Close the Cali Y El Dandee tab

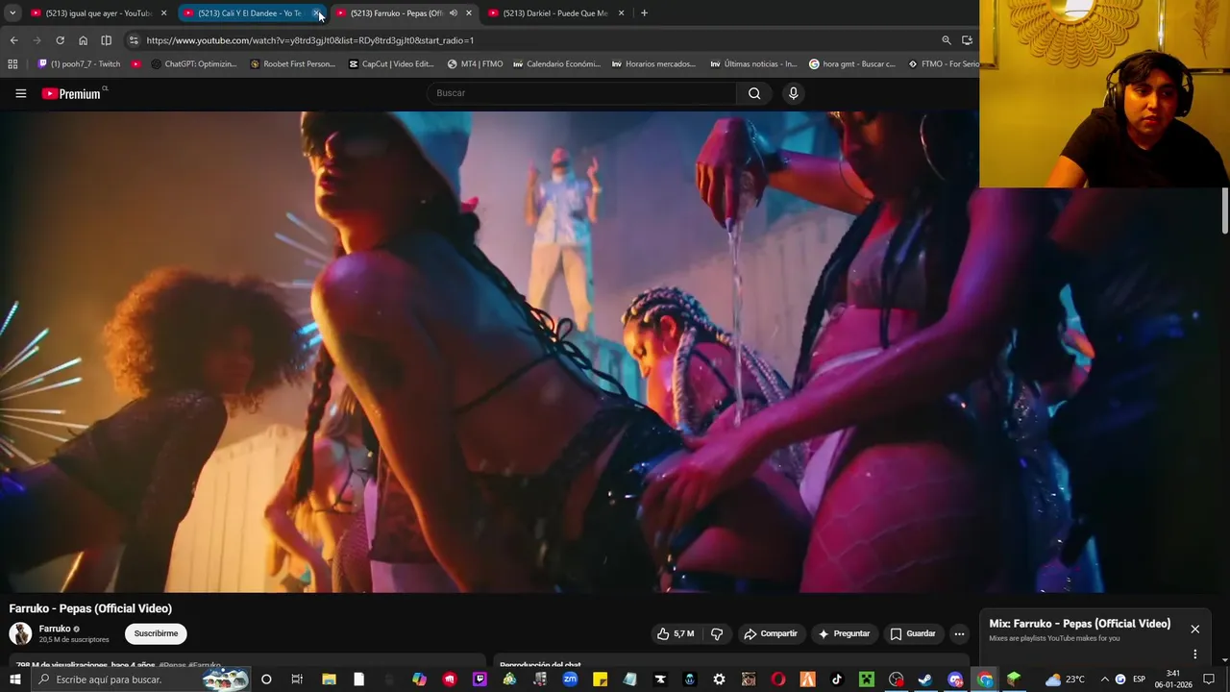tap(317, 13)
